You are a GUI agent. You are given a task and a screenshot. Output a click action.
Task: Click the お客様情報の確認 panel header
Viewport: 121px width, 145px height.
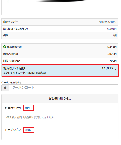60,98
